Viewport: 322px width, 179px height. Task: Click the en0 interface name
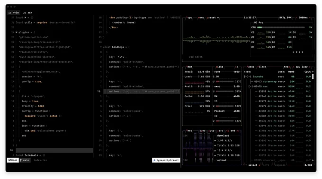pyautogui.click(x=233, y=131)
